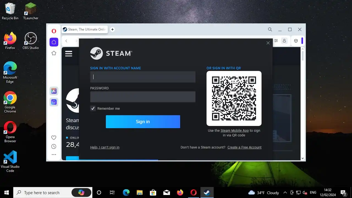Click the Opera tab search magnifier
The width and height of the screenshot is (352, 198).
coord(270,29)
